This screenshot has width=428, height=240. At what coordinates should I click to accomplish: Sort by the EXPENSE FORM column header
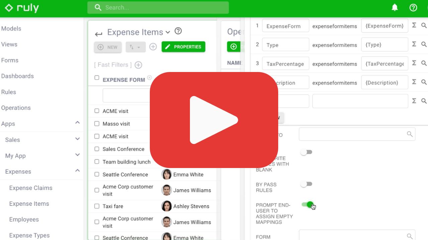click(124, 80)
